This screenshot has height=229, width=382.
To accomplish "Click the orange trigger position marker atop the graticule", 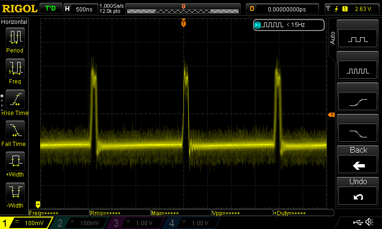I will [183, 23].
